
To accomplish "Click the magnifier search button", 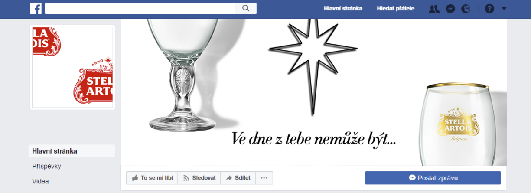I will click(246, 8).
